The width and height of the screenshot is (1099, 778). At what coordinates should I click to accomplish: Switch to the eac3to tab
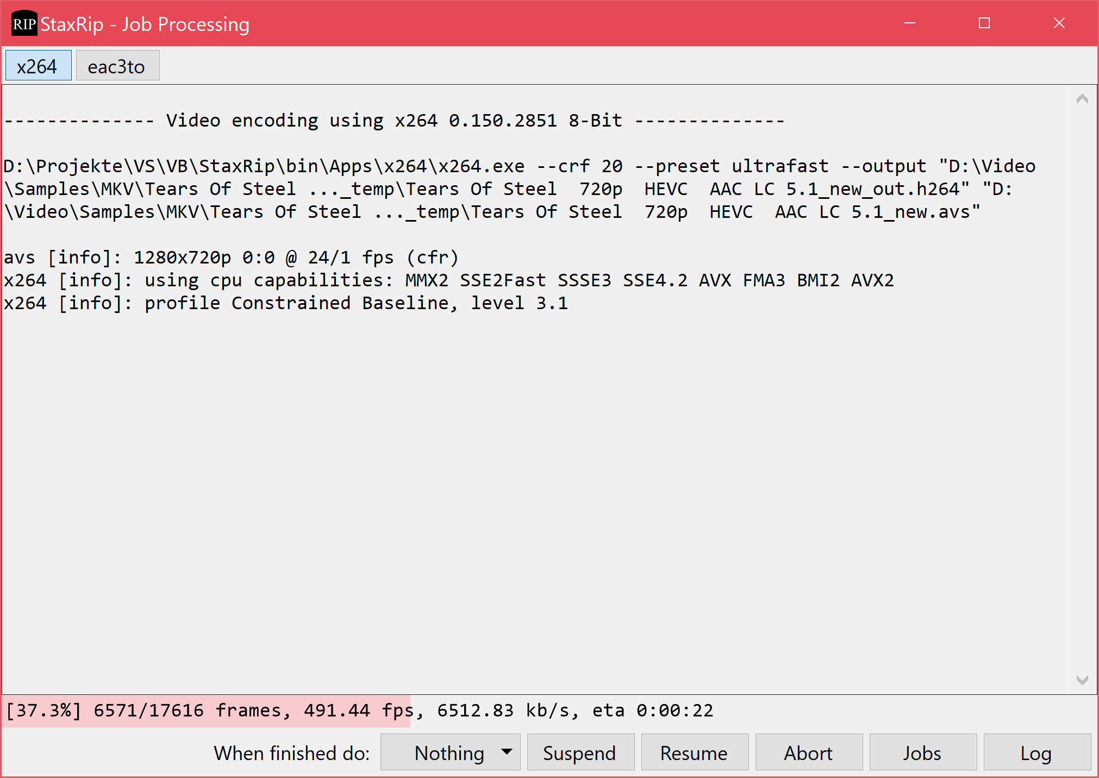coord(117,66)
